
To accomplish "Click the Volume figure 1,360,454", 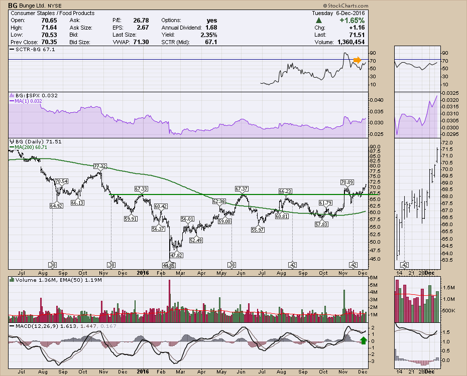I will click(x=351, y=42).
